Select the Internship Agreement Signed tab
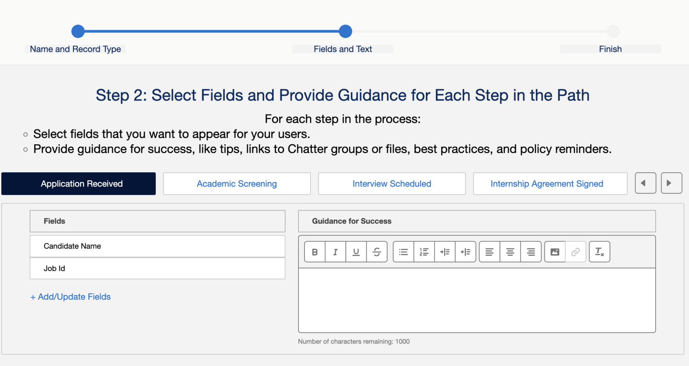 [x=547, y=184]
